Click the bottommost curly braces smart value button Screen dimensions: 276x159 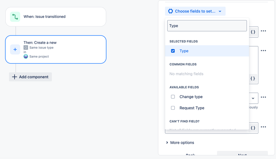pyautogui.click(x=253, y=128)
